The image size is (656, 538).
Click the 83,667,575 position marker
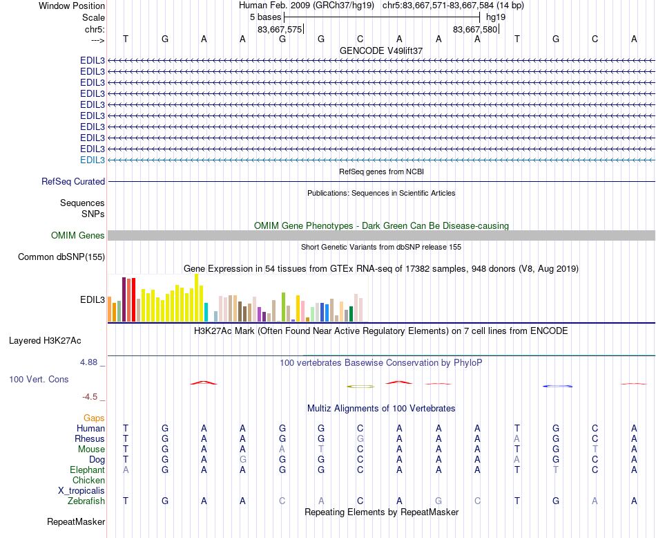[x=280, y=29]
